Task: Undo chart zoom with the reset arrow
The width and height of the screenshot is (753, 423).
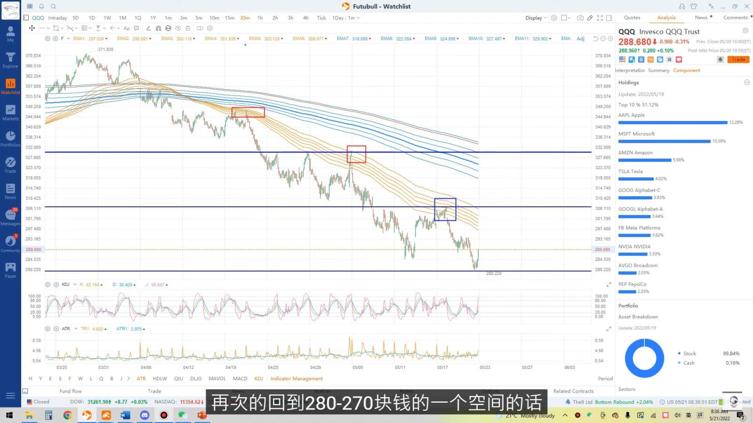Action: (x=596, y=39)
